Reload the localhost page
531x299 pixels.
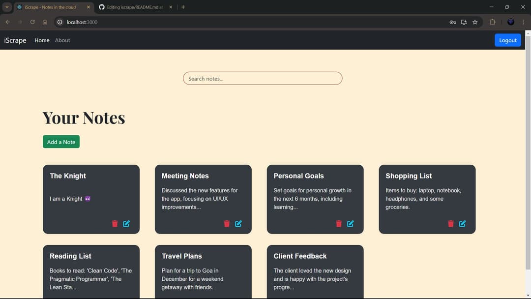[32, 22]
